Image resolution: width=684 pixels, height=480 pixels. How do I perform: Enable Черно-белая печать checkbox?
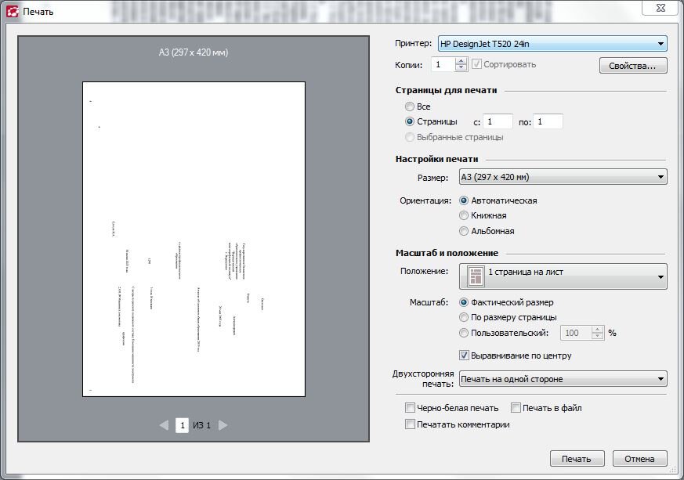(410, 408)
